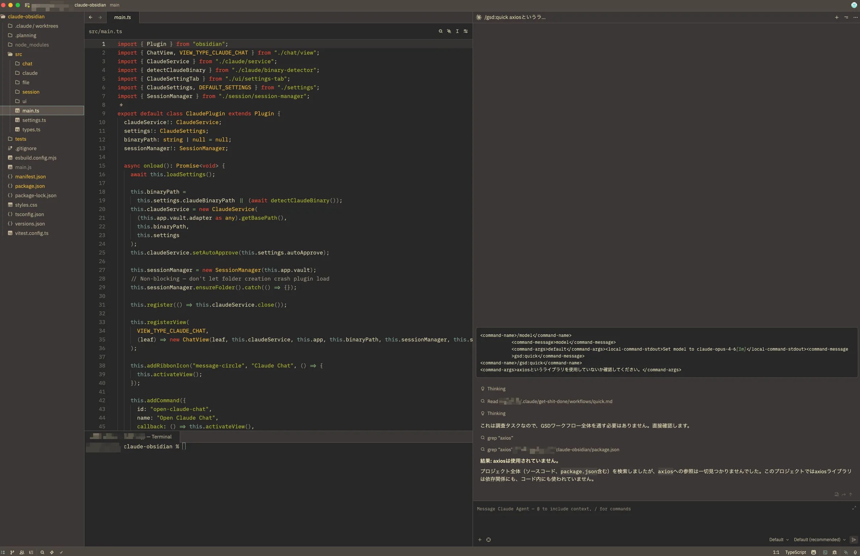Screen dimensions: 860x556
Task: Click the send message arrow button
Action: pyautogui.click(x=854, y=539)
